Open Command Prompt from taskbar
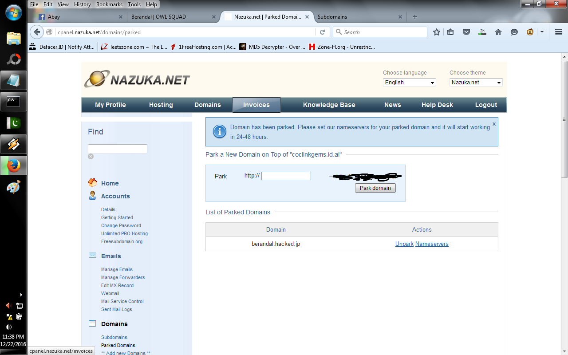 tap(13, 102)
